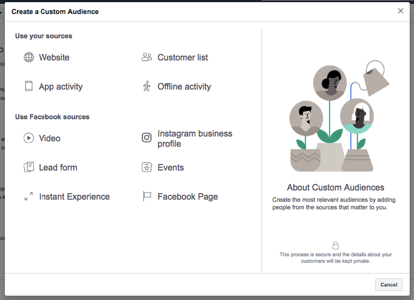414x300 pixels.
Task: Click the secure process privacy notice text
Action: coord(336,258)
